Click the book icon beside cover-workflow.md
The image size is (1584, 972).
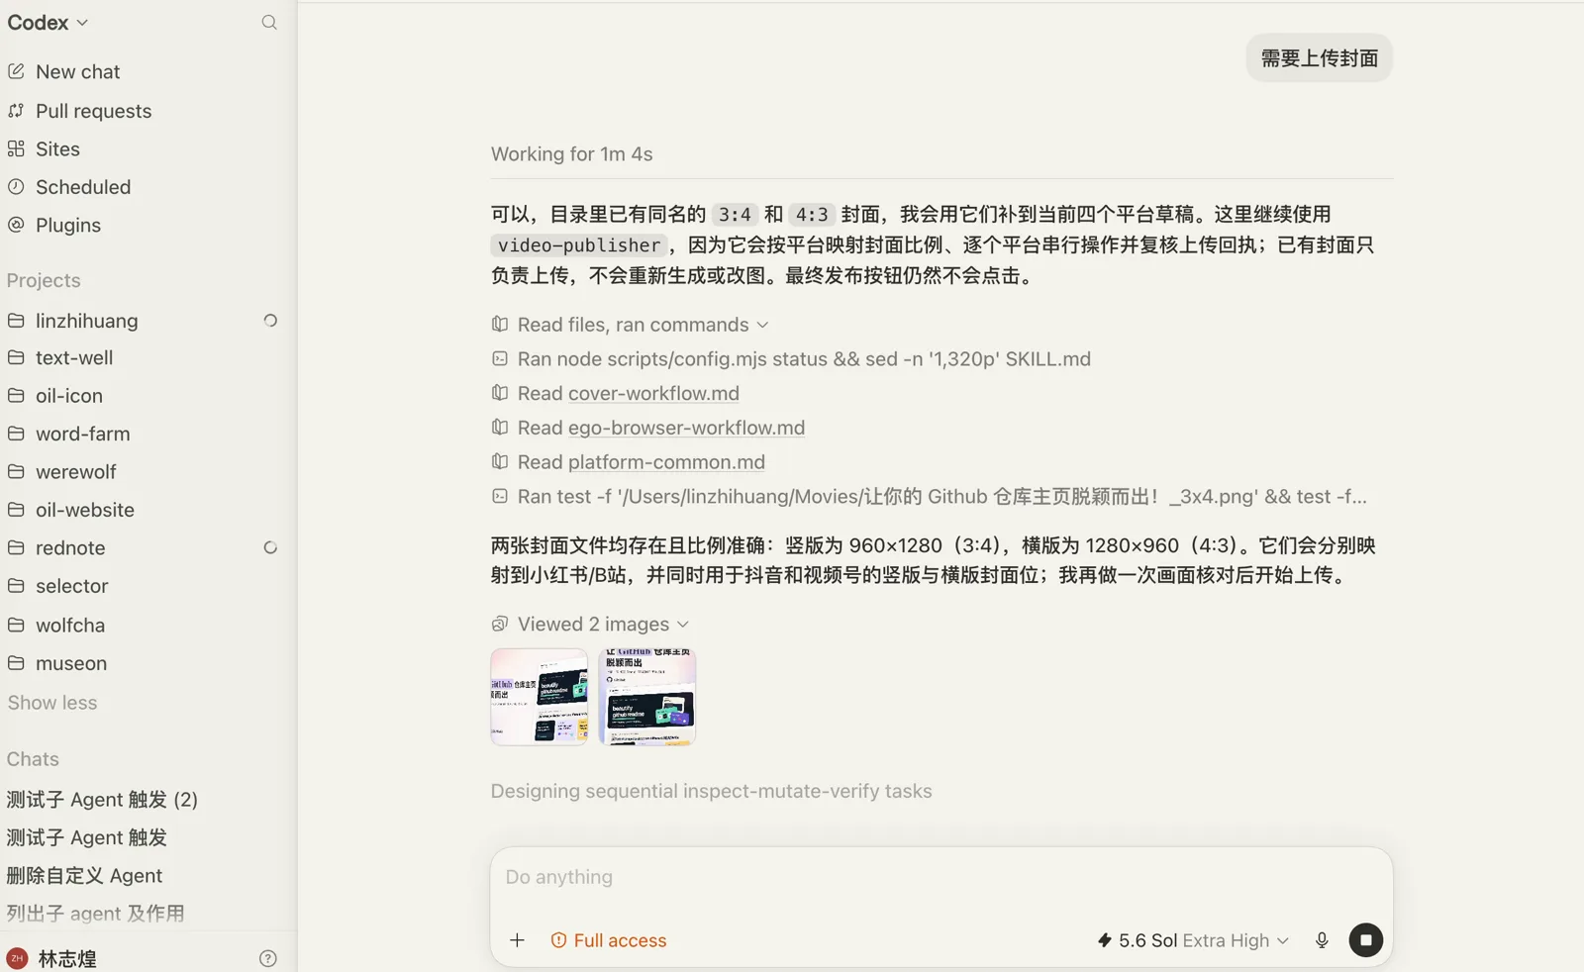point(500,393)
